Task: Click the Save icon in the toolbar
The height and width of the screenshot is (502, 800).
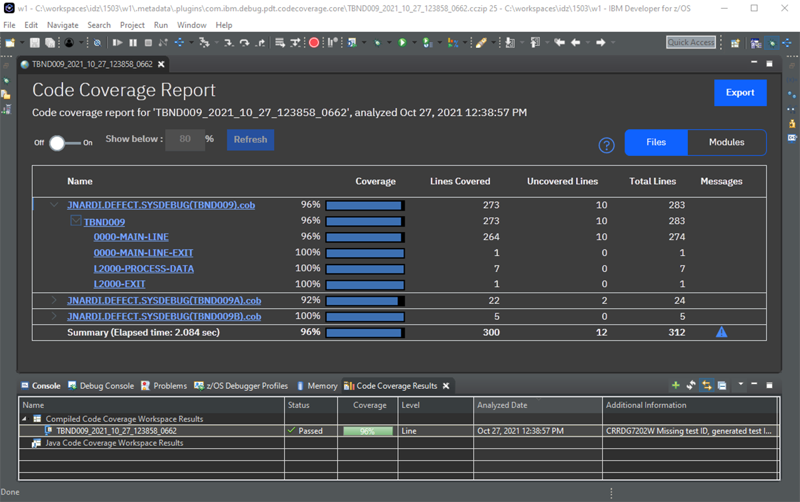Action: [34, 42]
